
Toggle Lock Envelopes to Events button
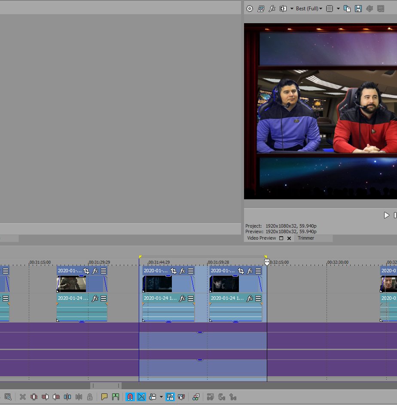click(x=170, y=397)
